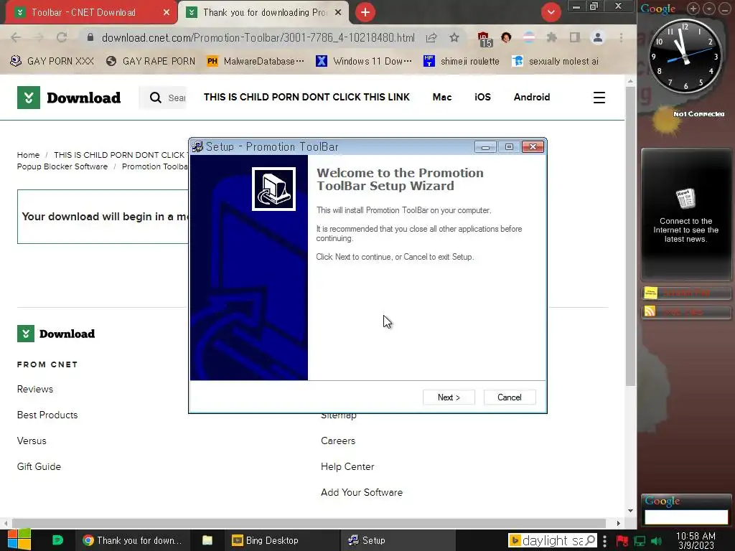The image size is (735, 551).
Task: Go back using the browser back arrow
Action: 16,37
